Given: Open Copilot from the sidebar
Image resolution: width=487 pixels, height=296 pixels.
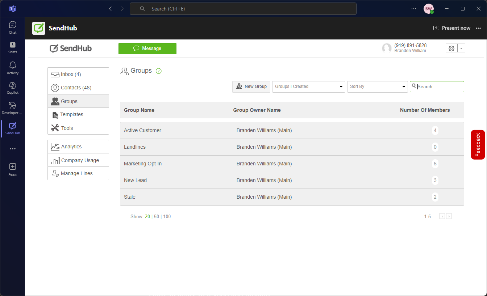Looking at the screenshot, I should click(x=13, y=88).
